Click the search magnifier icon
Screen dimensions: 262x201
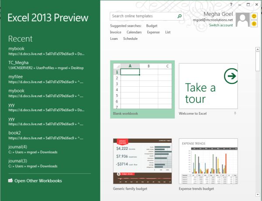[179, 16]
